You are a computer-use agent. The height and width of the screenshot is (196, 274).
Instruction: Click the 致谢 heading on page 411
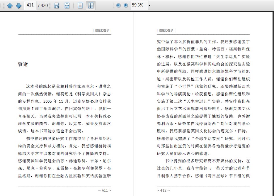coord(23,64)
